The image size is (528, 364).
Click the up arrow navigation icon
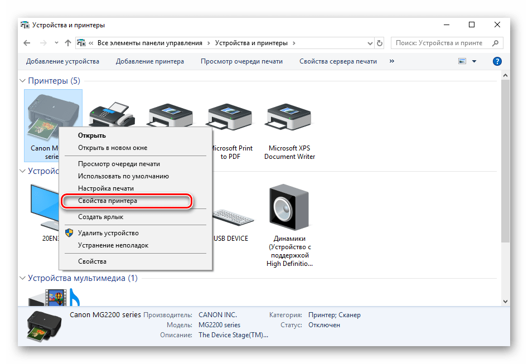coord(68,43)
